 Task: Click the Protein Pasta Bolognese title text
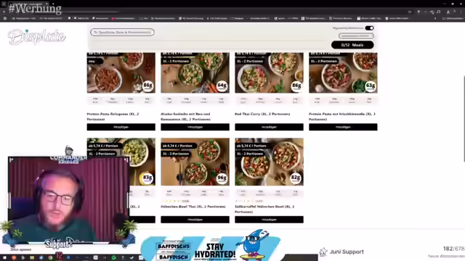click(x=113, y=116)
